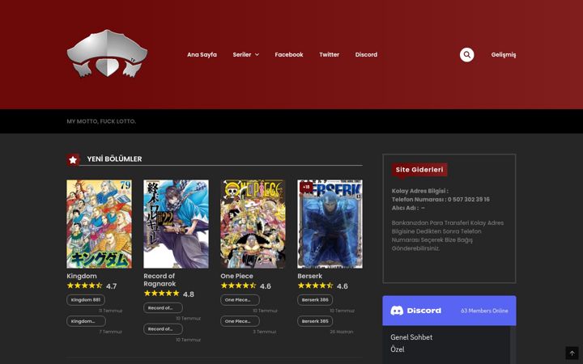Click the Record of Ragnarok star rating

pos(162,294)
